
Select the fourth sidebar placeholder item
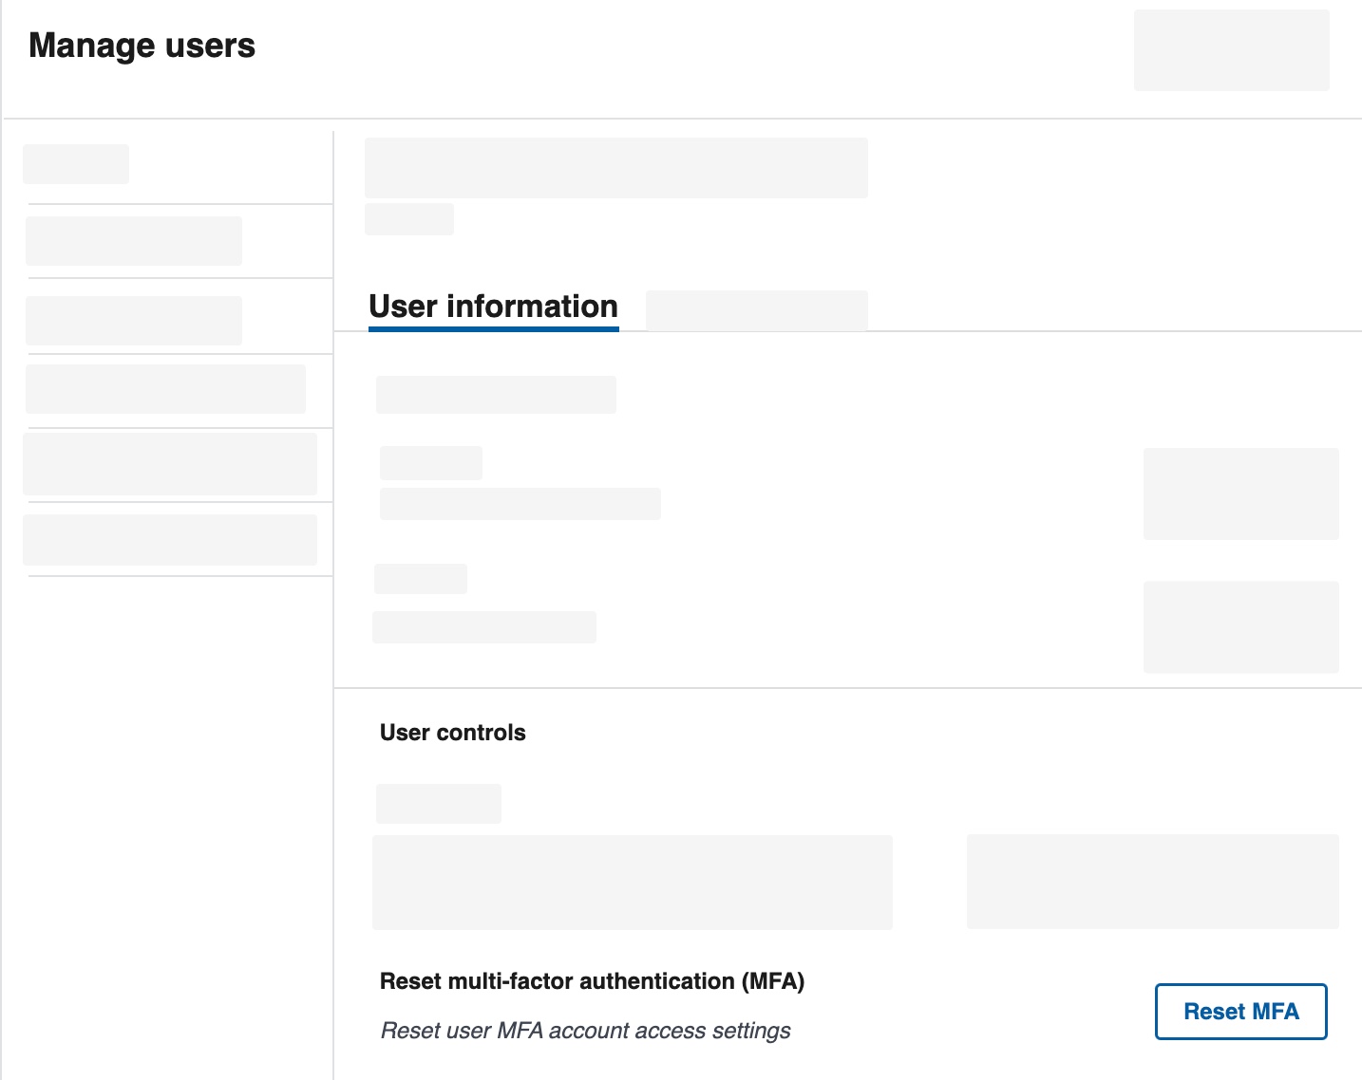tap(165, 389)
